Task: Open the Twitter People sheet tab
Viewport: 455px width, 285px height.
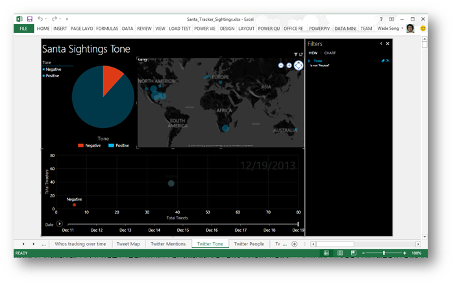Action: [249, 244]
